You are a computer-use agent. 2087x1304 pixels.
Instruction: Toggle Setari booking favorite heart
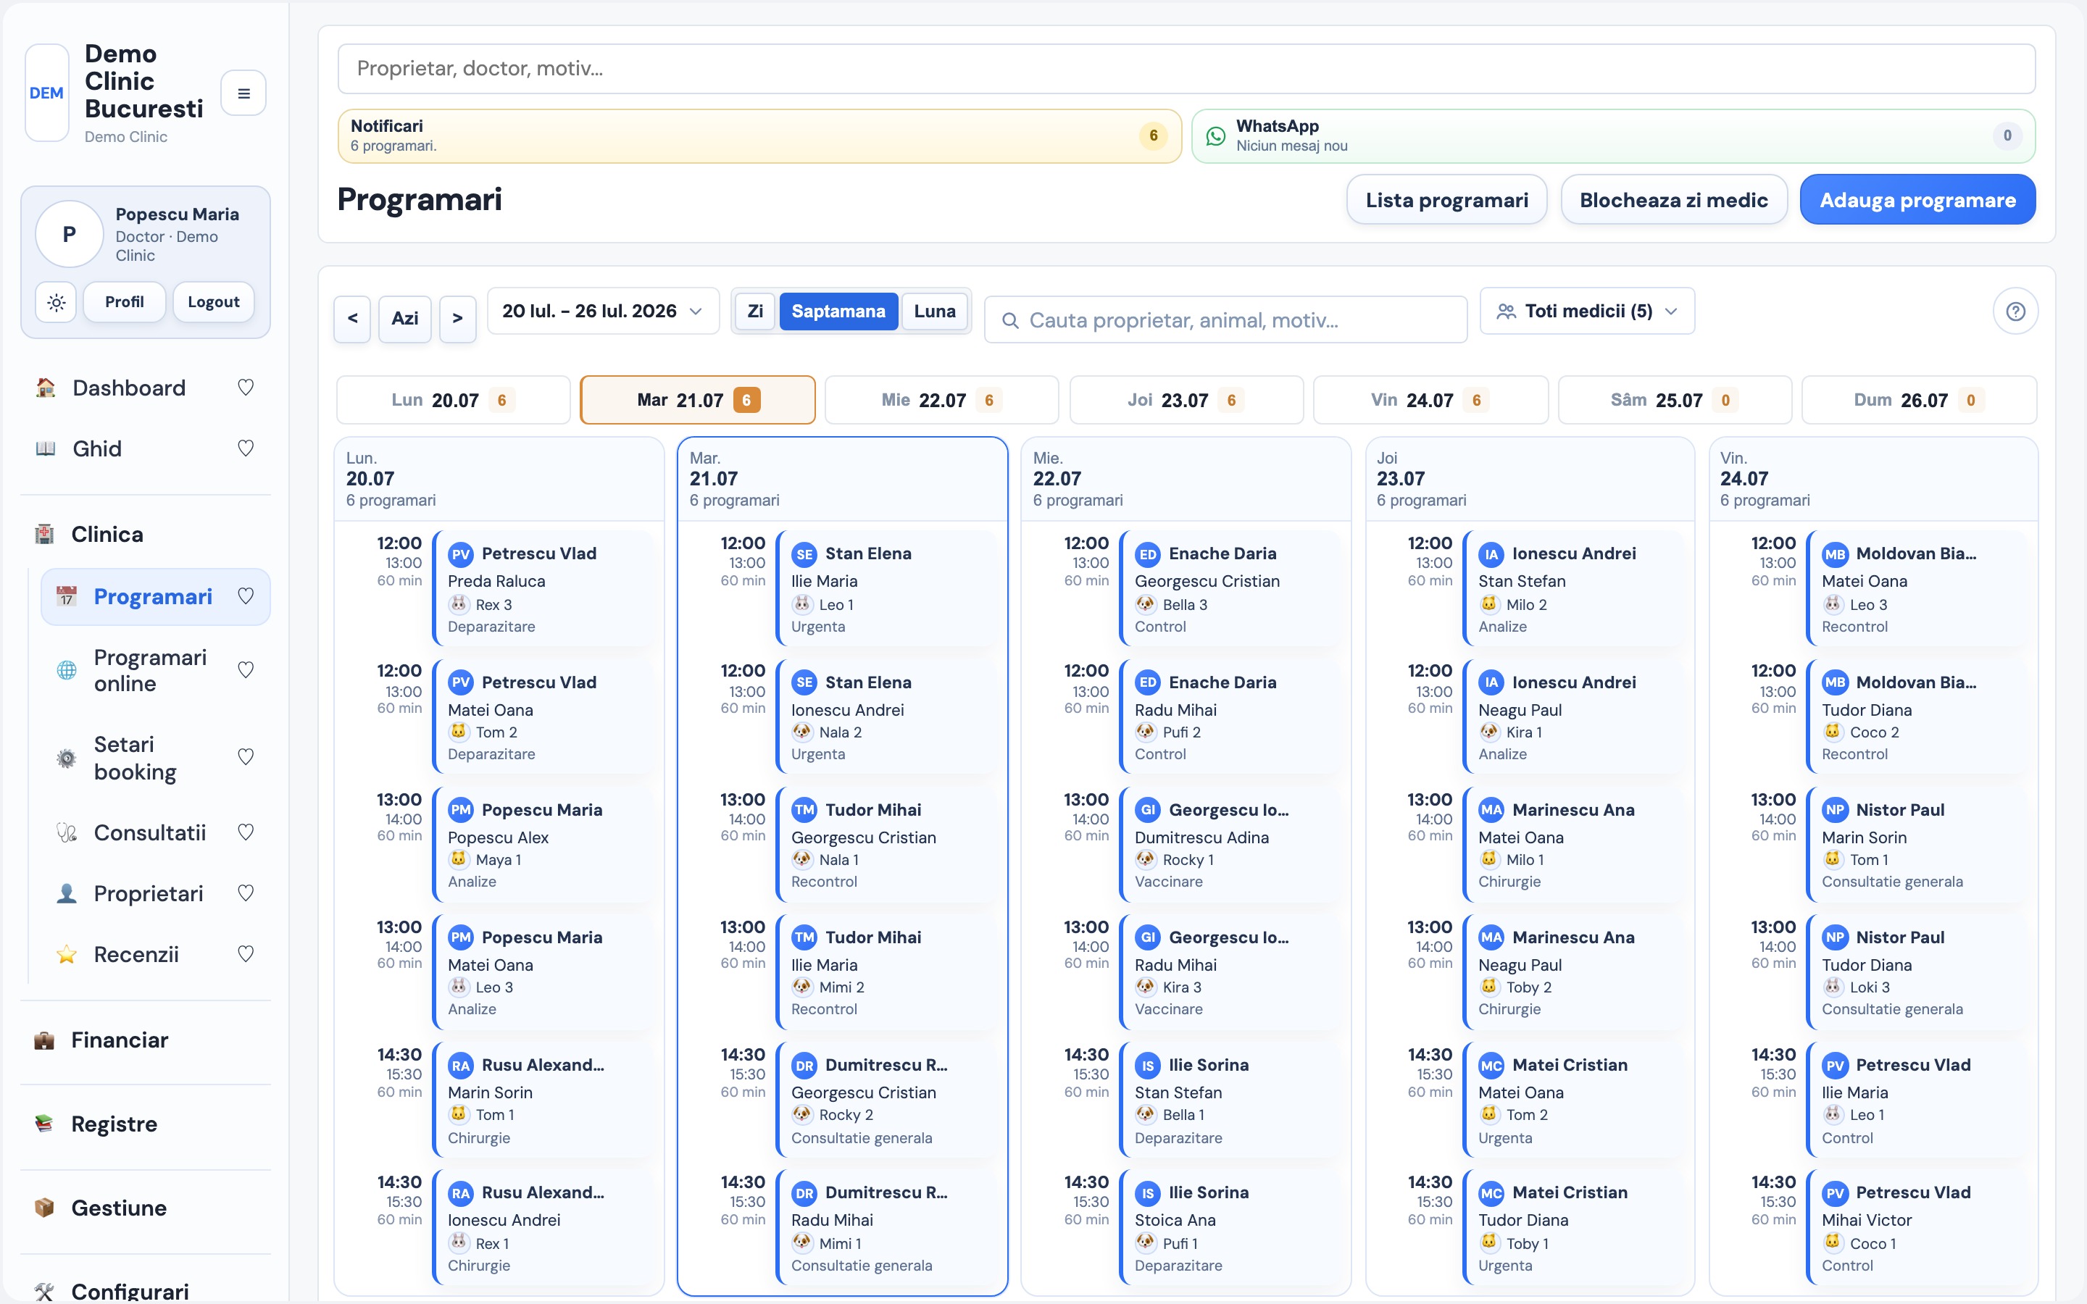pyautogui.click(x=246, y=757)
